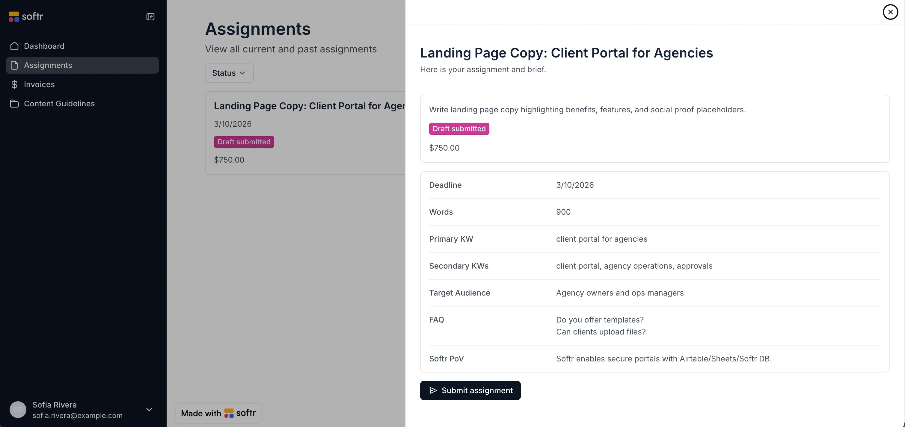Collapse the sidebar with panel icon
905x427 pixels.
click(x=150, y=17)
